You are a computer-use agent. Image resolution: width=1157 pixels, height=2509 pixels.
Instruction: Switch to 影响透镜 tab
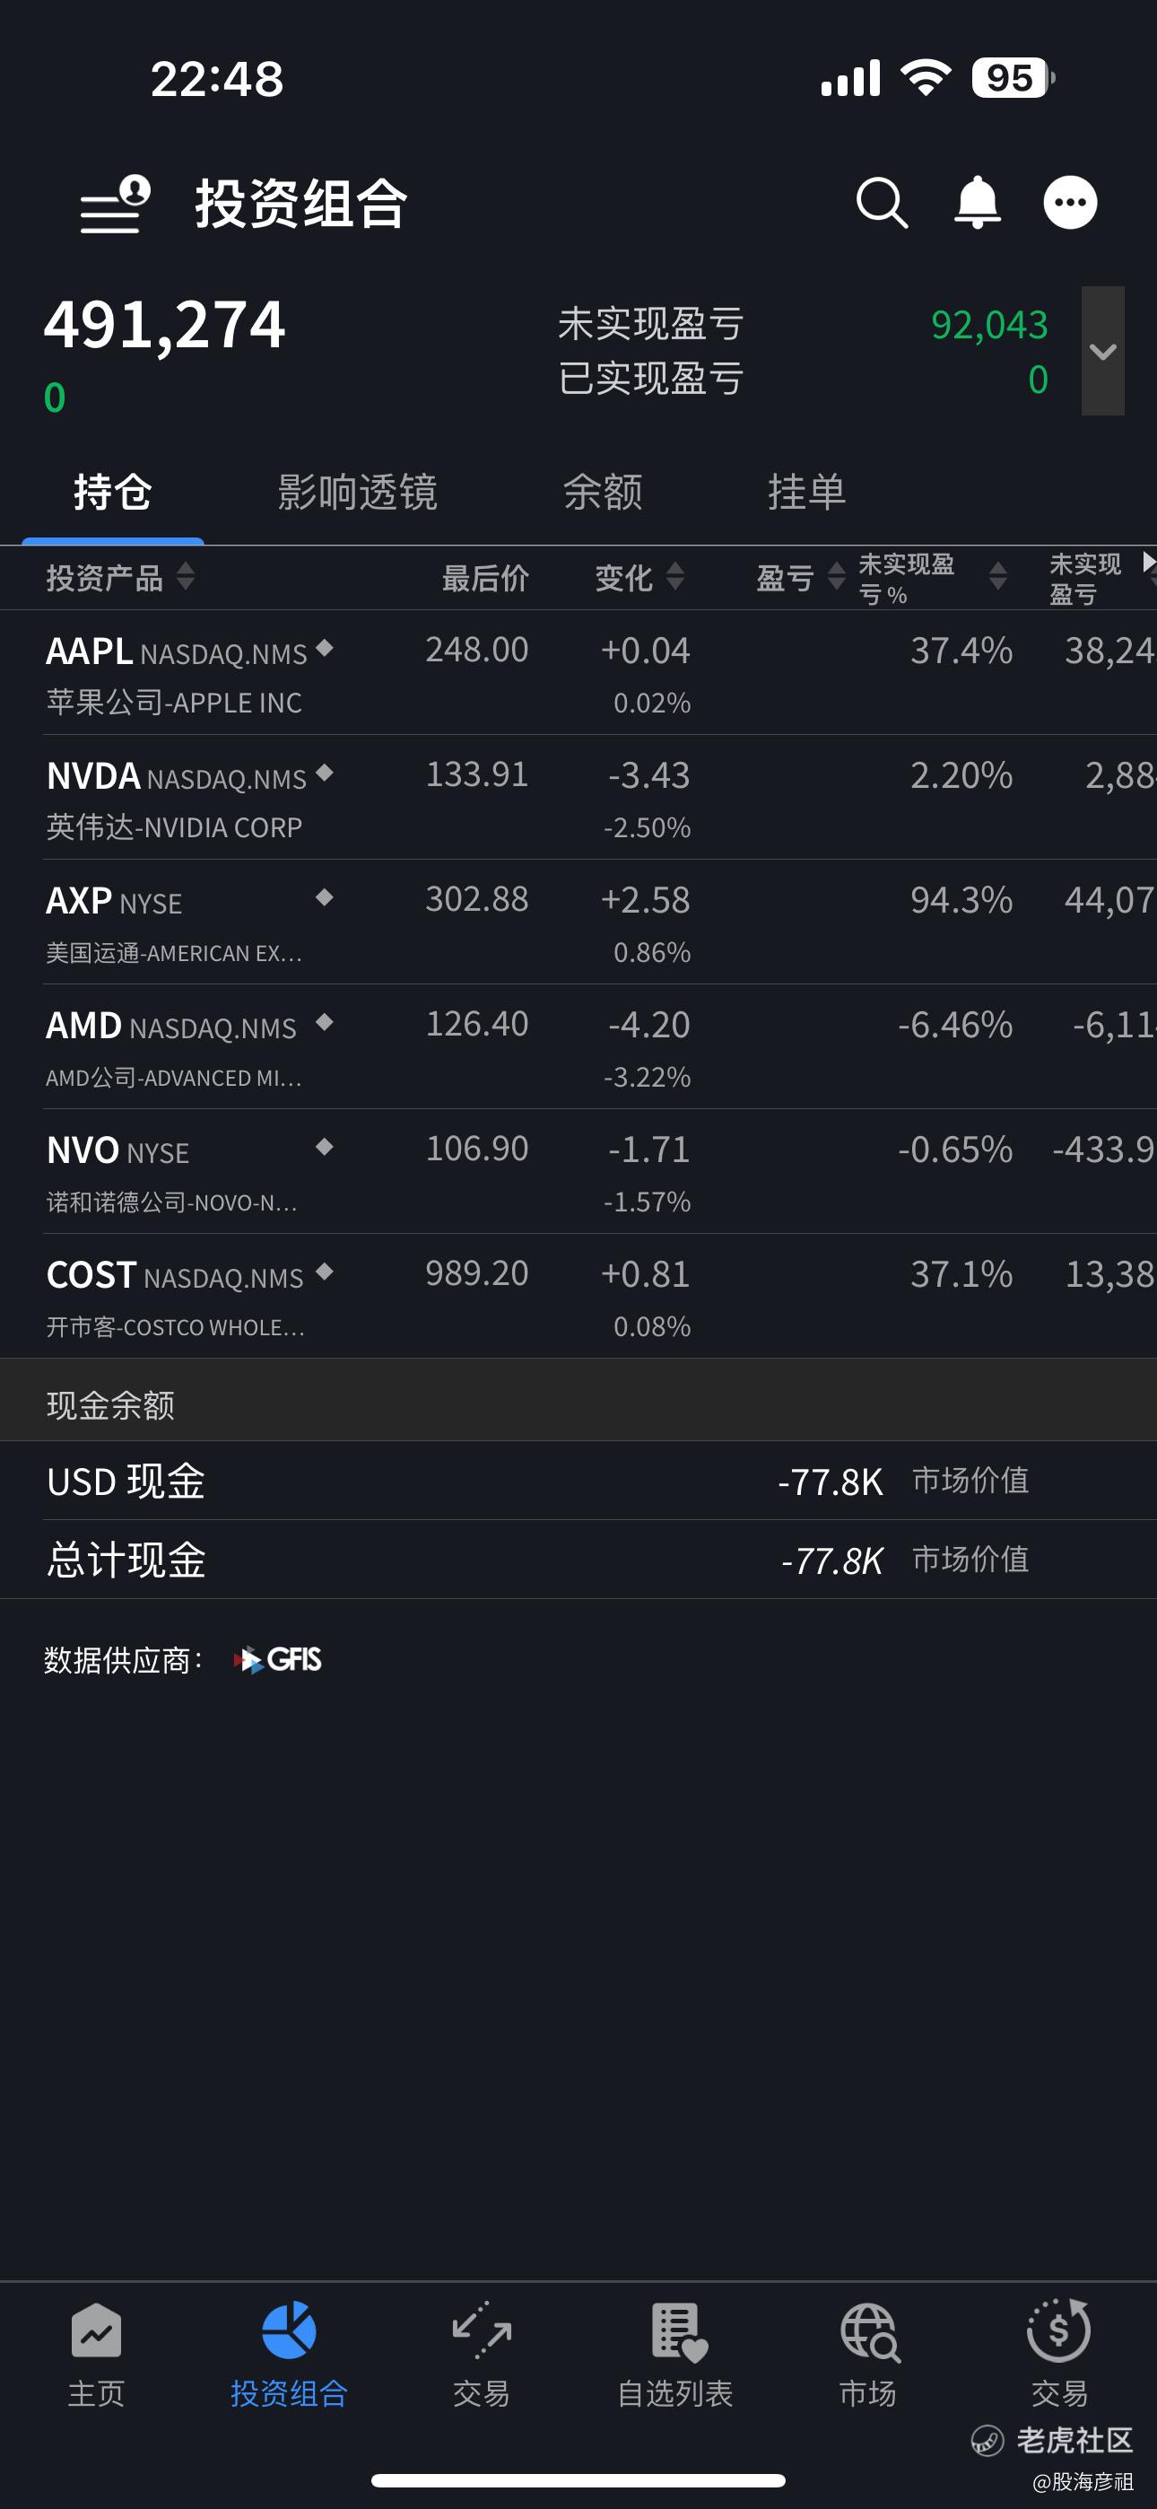tap(358, 492)
